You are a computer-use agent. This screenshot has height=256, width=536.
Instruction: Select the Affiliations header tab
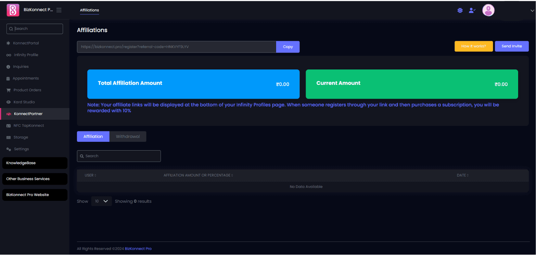pyautogui.click(x=89, y=10)
